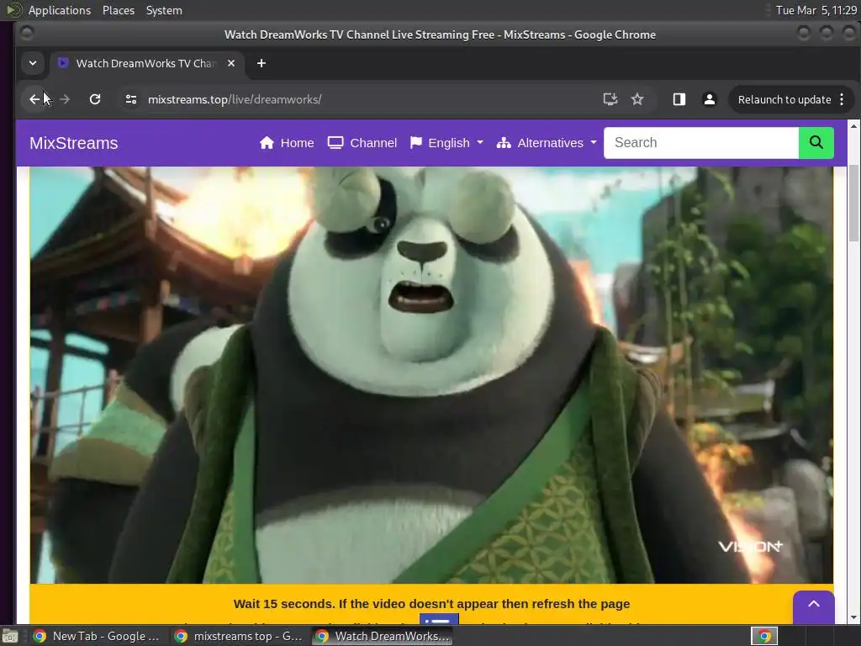Open the Chrome profile menu
Screen dimensions: 861x646
point(710,99)
